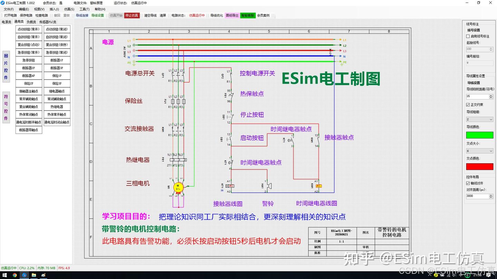Image resolution: width=497 pixels, height=279 pixels.
Task: Pick the 断路器带触点 component button
Action: click(29, 130)
